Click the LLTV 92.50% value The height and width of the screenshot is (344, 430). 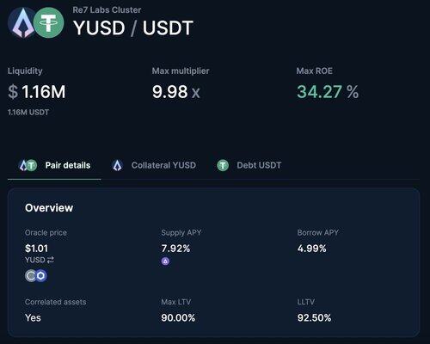314,317
